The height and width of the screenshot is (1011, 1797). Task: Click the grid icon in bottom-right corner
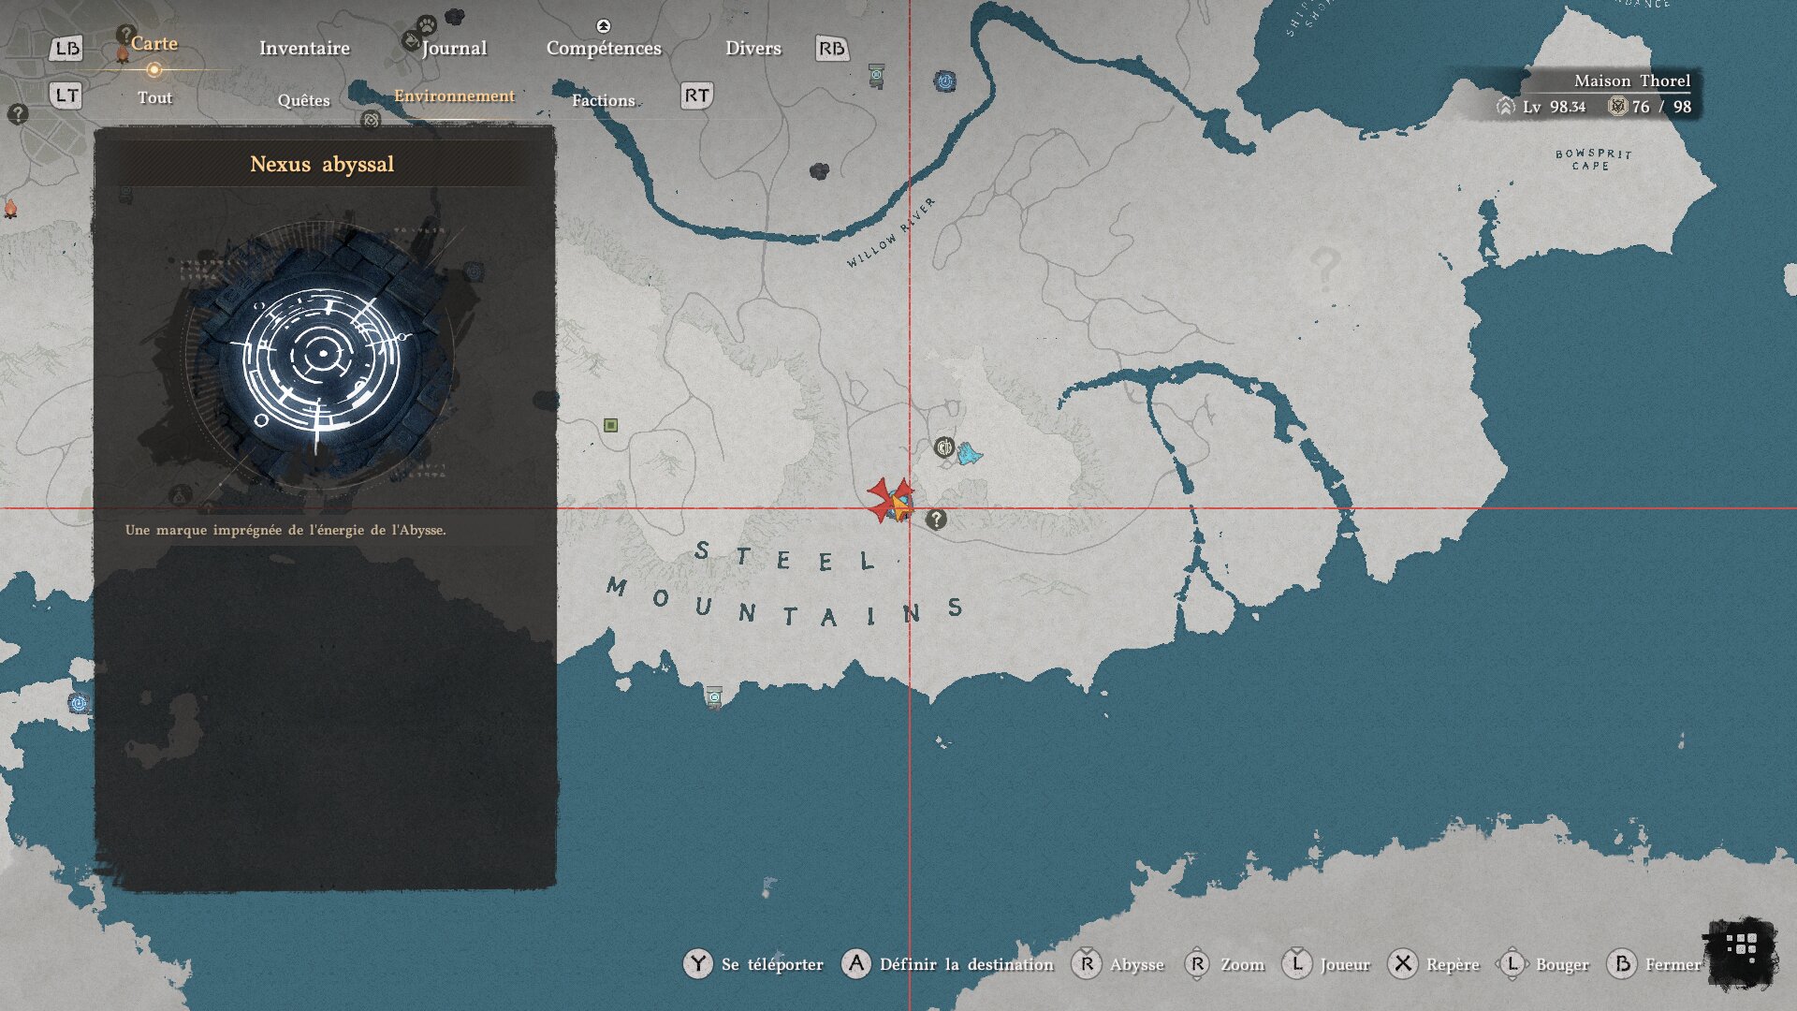pos(1741,947)
